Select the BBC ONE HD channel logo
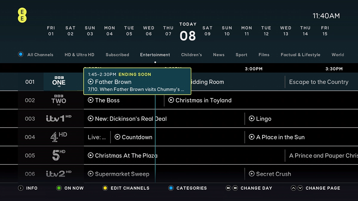358x201 pixels. click(x=58, y=82)
